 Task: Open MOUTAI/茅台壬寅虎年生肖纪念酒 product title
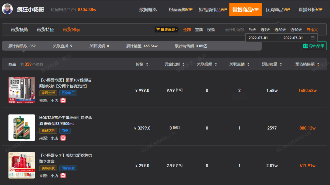66,121
